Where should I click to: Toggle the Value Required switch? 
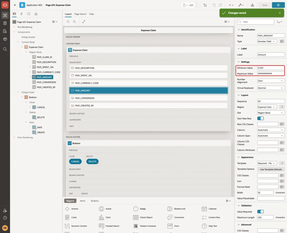[x=260, y=212]
